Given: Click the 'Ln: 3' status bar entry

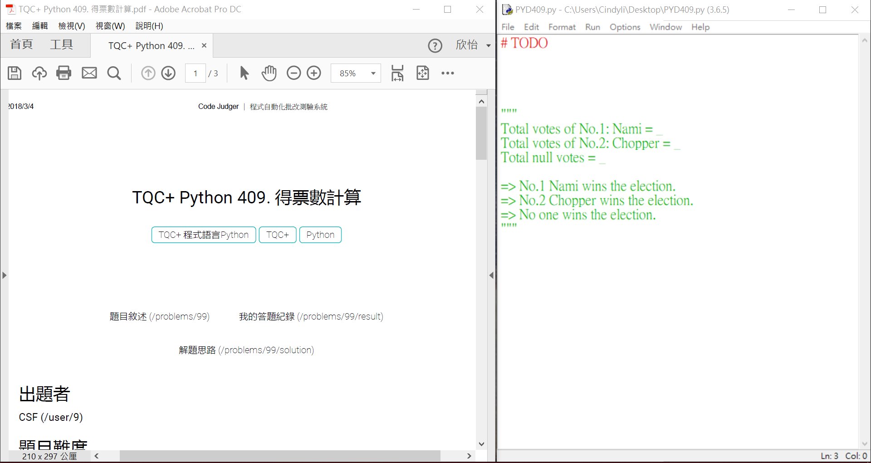Looking at the screenshot, I should [x=829, y=456].
